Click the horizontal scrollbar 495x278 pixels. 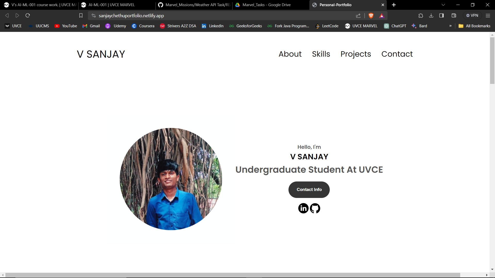(x=232, y=275)
